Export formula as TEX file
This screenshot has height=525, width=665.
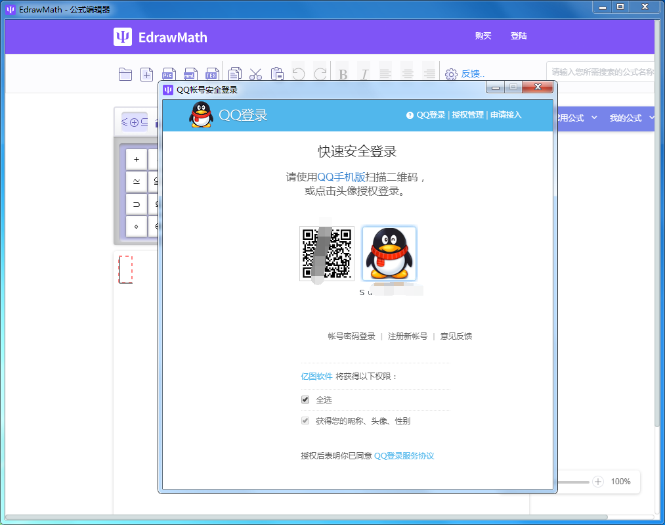click(x=212, y=74)
